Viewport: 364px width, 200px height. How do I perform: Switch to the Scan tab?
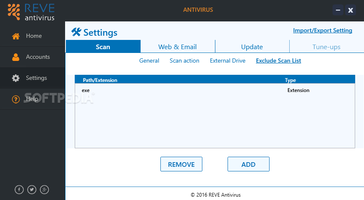tap(103, 47)
